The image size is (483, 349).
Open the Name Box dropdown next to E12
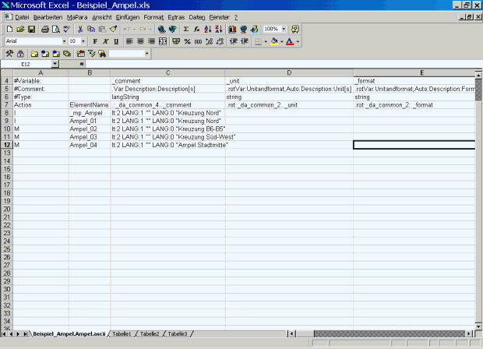55,64
